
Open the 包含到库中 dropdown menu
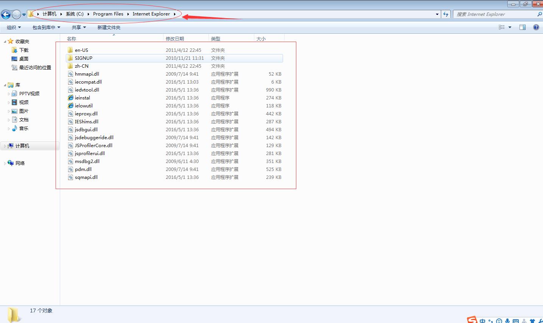coord(46,27)
